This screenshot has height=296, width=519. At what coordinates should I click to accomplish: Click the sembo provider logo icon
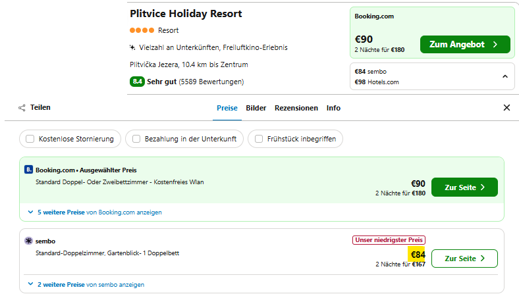tap(28, 241)
